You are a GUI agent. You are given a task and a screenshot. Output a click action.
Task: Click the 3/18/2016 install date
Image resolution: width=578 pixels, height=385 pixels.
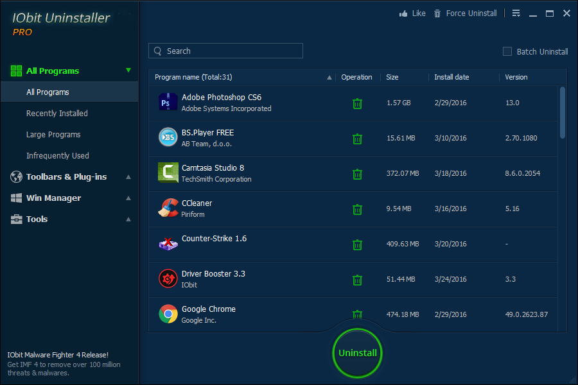click(450, 173)
